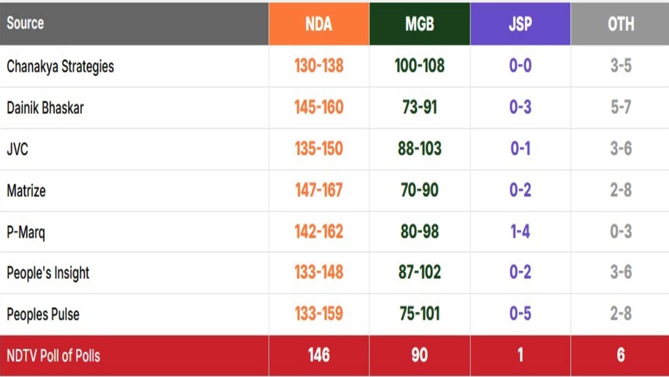The height and width of the screenshot is (377, 669).
Task: Select Dainik Bhaskar MGB value 73-91
Action: click(x=420, y=108)
